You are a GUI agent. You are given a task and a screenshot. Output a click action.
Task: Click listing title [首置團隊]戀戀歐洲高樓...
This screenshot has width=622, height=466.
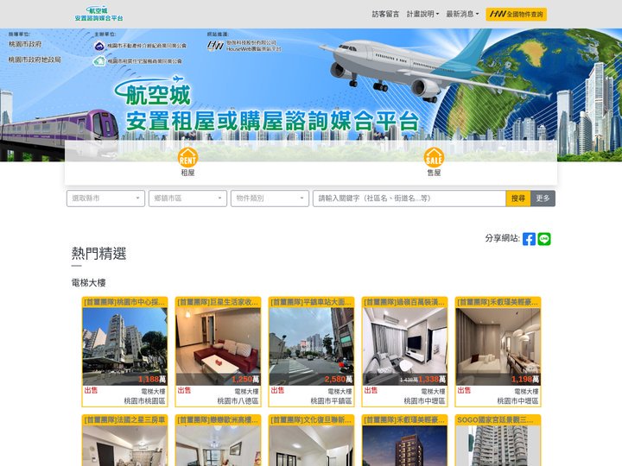(x=218, y=420)
